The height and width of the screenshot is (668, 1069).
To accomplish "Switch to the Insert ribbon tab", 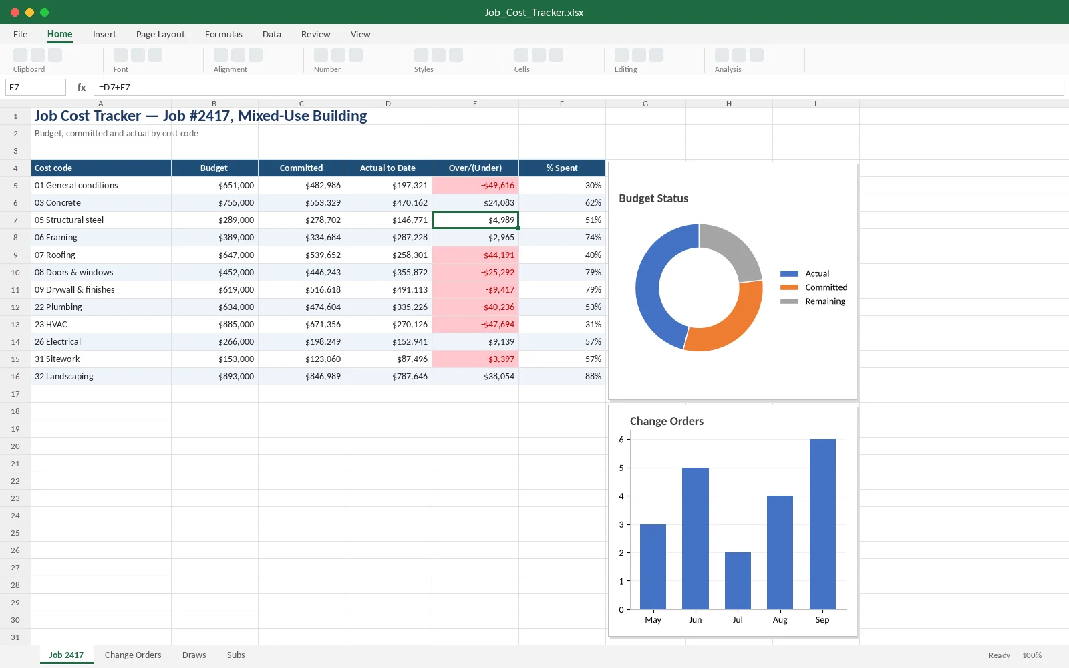I will 104,34.
